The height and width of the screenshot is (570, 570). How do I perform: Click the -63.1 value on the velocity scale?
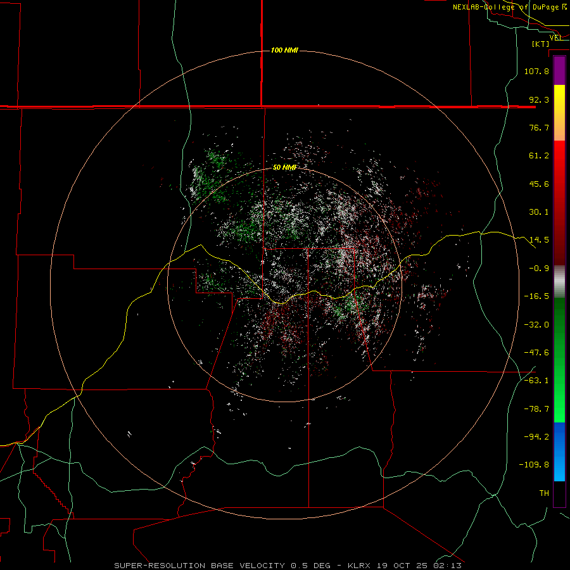pyautogui.click(x=536, y=381)
